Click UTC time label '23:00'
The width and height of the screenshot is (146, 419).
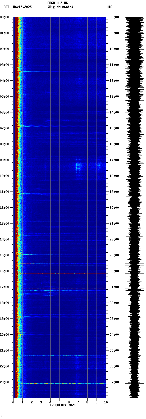pos(114,255)
